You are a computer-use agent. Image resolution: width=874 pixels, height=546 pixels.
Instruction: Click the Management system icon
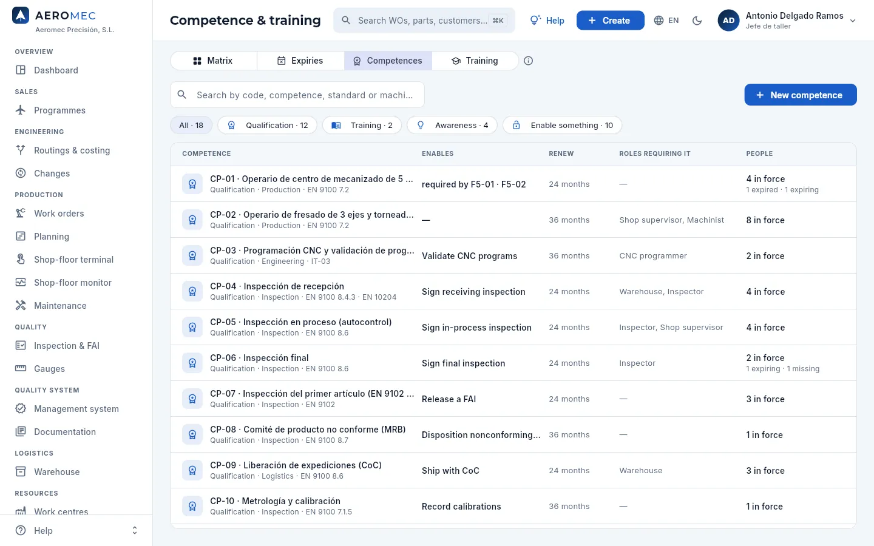tap(21, 408)
